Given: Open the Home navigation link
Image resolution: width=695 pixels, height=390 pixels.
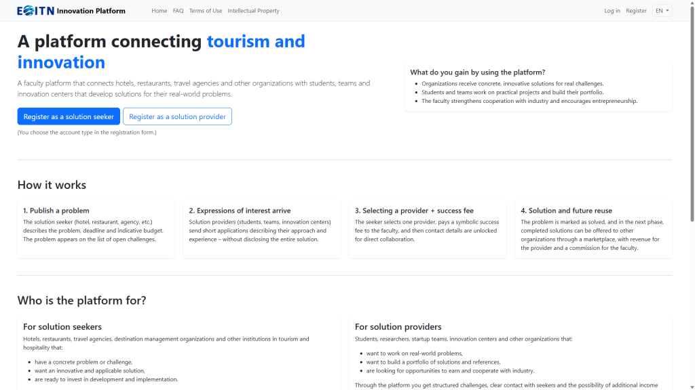Looking at the screenshot, I should [159, 11].
